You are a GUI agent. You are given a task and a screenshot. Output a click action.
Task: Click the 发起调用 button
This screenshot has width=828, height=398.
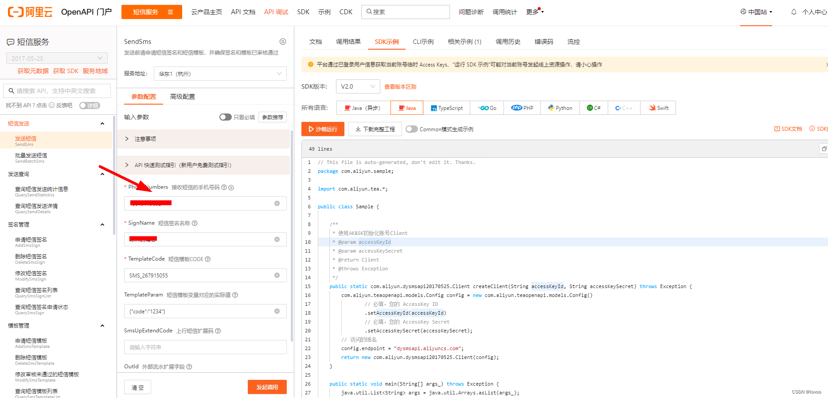point(267,387)
